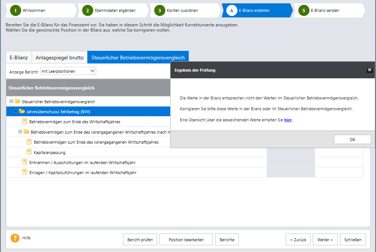Collapse the root Steuerlicher Betriebsvermögensvergleich node
Viewport: 376px width, 252px height.
point(11,101)
